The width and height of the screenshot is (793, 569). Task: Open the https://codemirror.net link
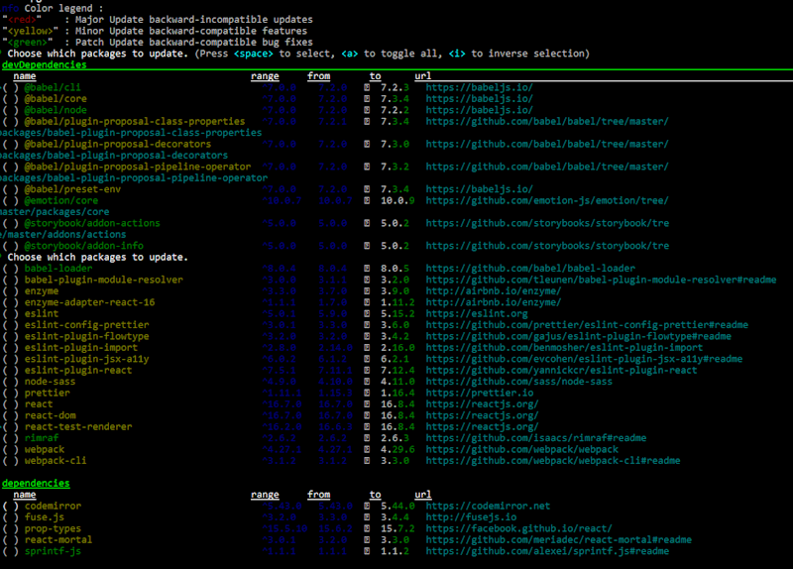488,506
